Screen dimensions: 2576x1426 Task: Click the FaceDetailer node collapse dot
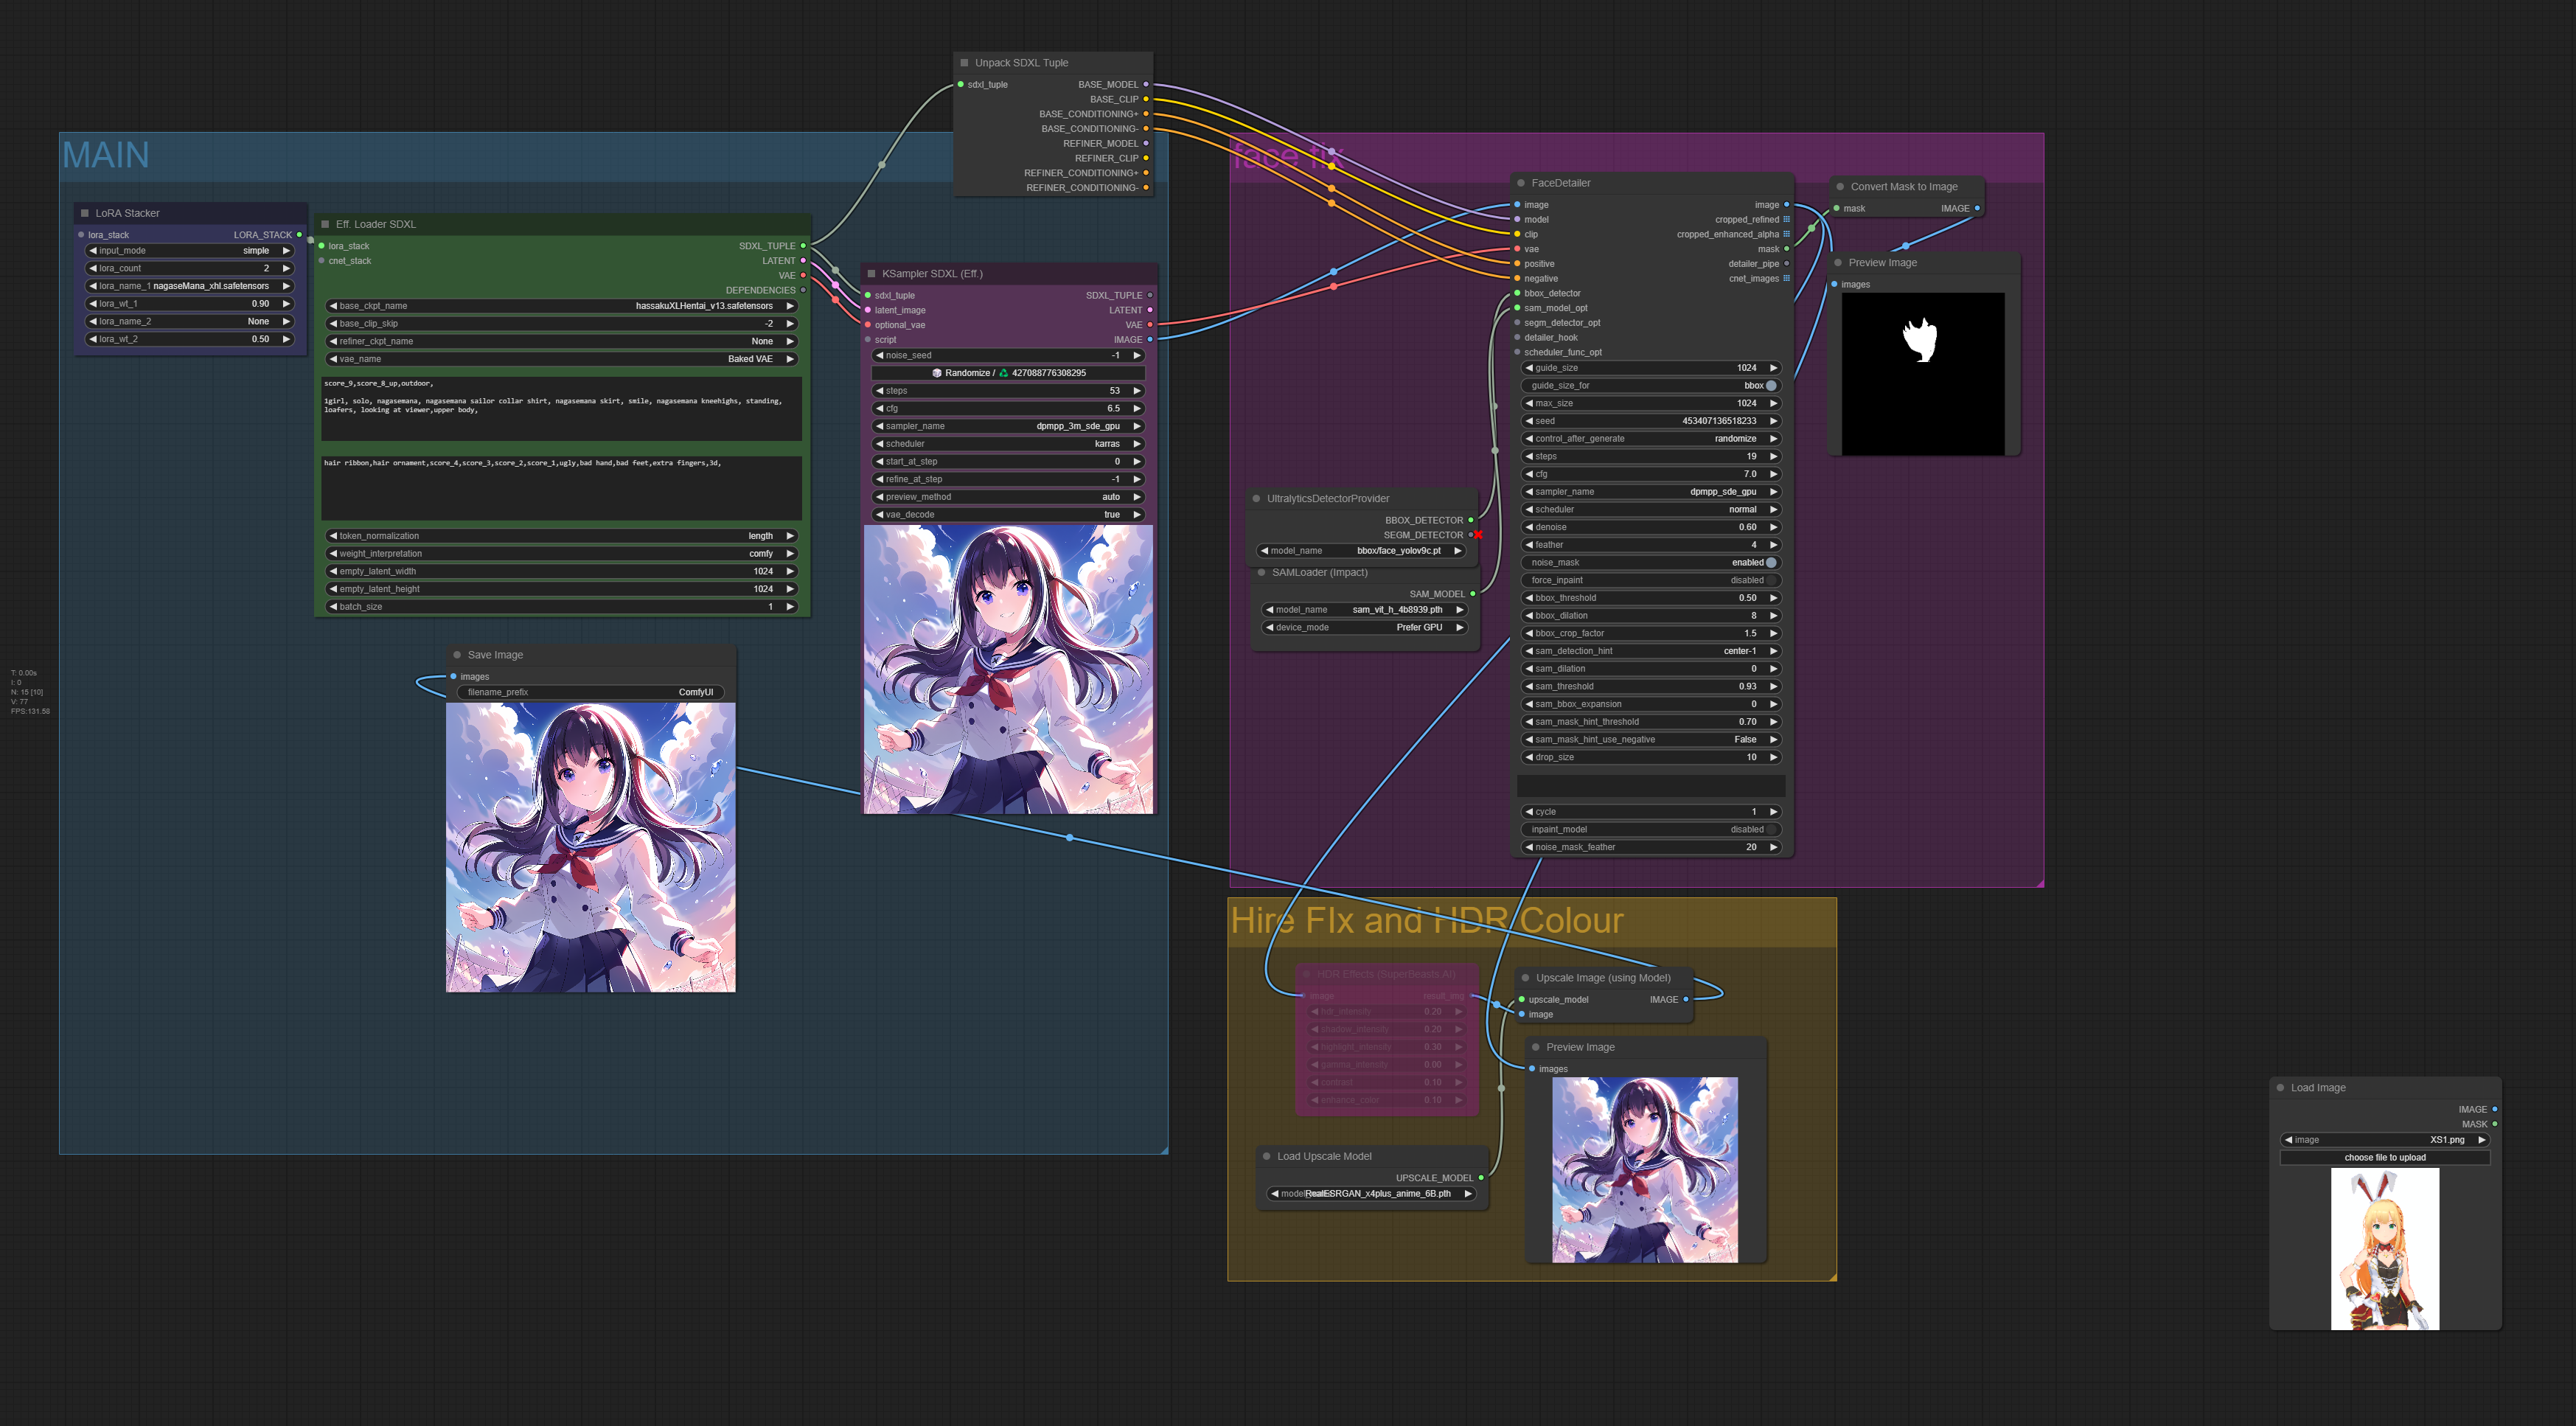point(1521,183)
